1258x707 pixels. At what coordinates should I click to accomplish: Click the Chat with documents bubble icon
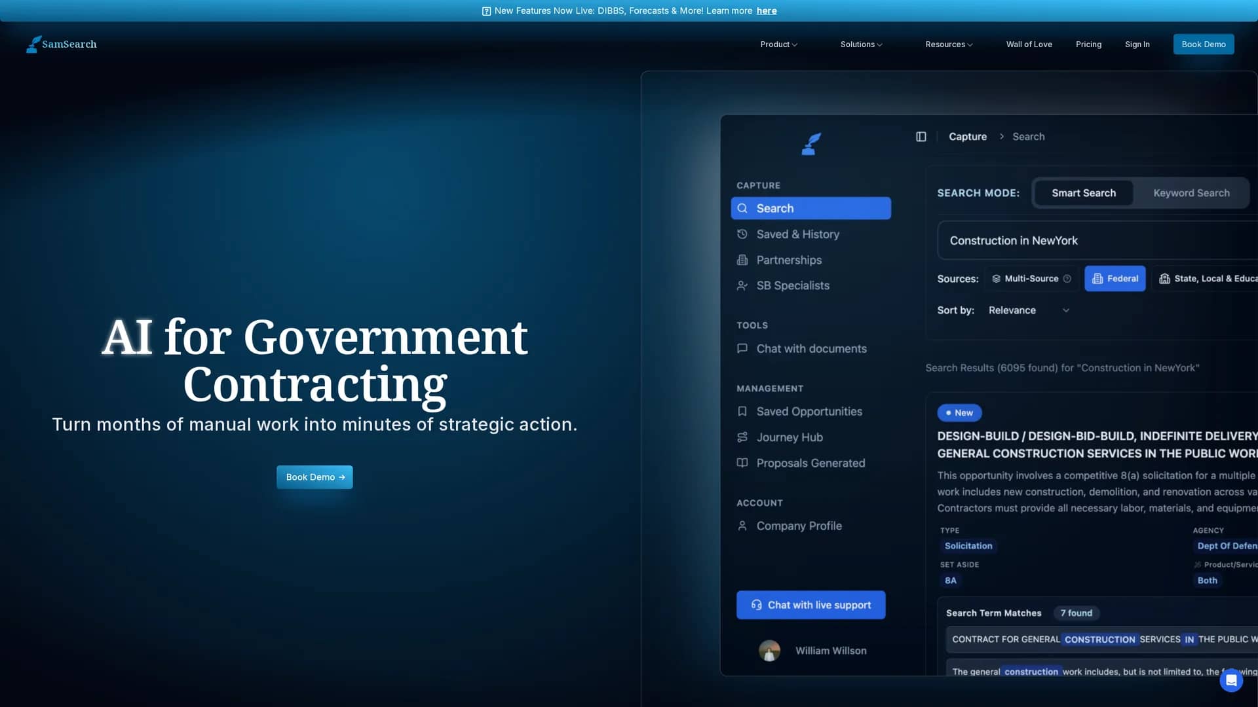742,349
